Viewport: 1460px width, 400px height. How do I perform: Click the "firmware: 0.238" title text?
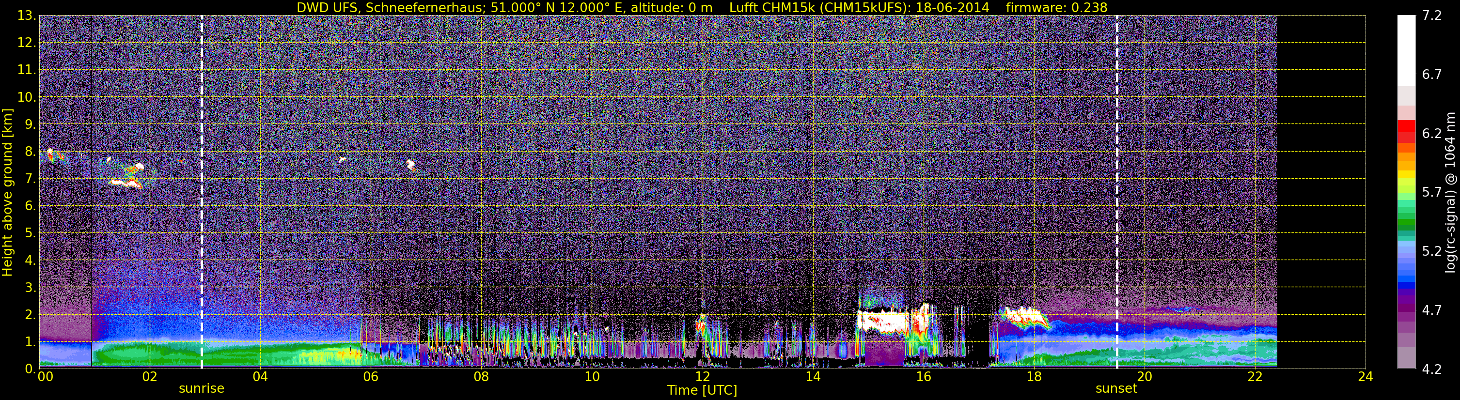[x=1056, y=7]
